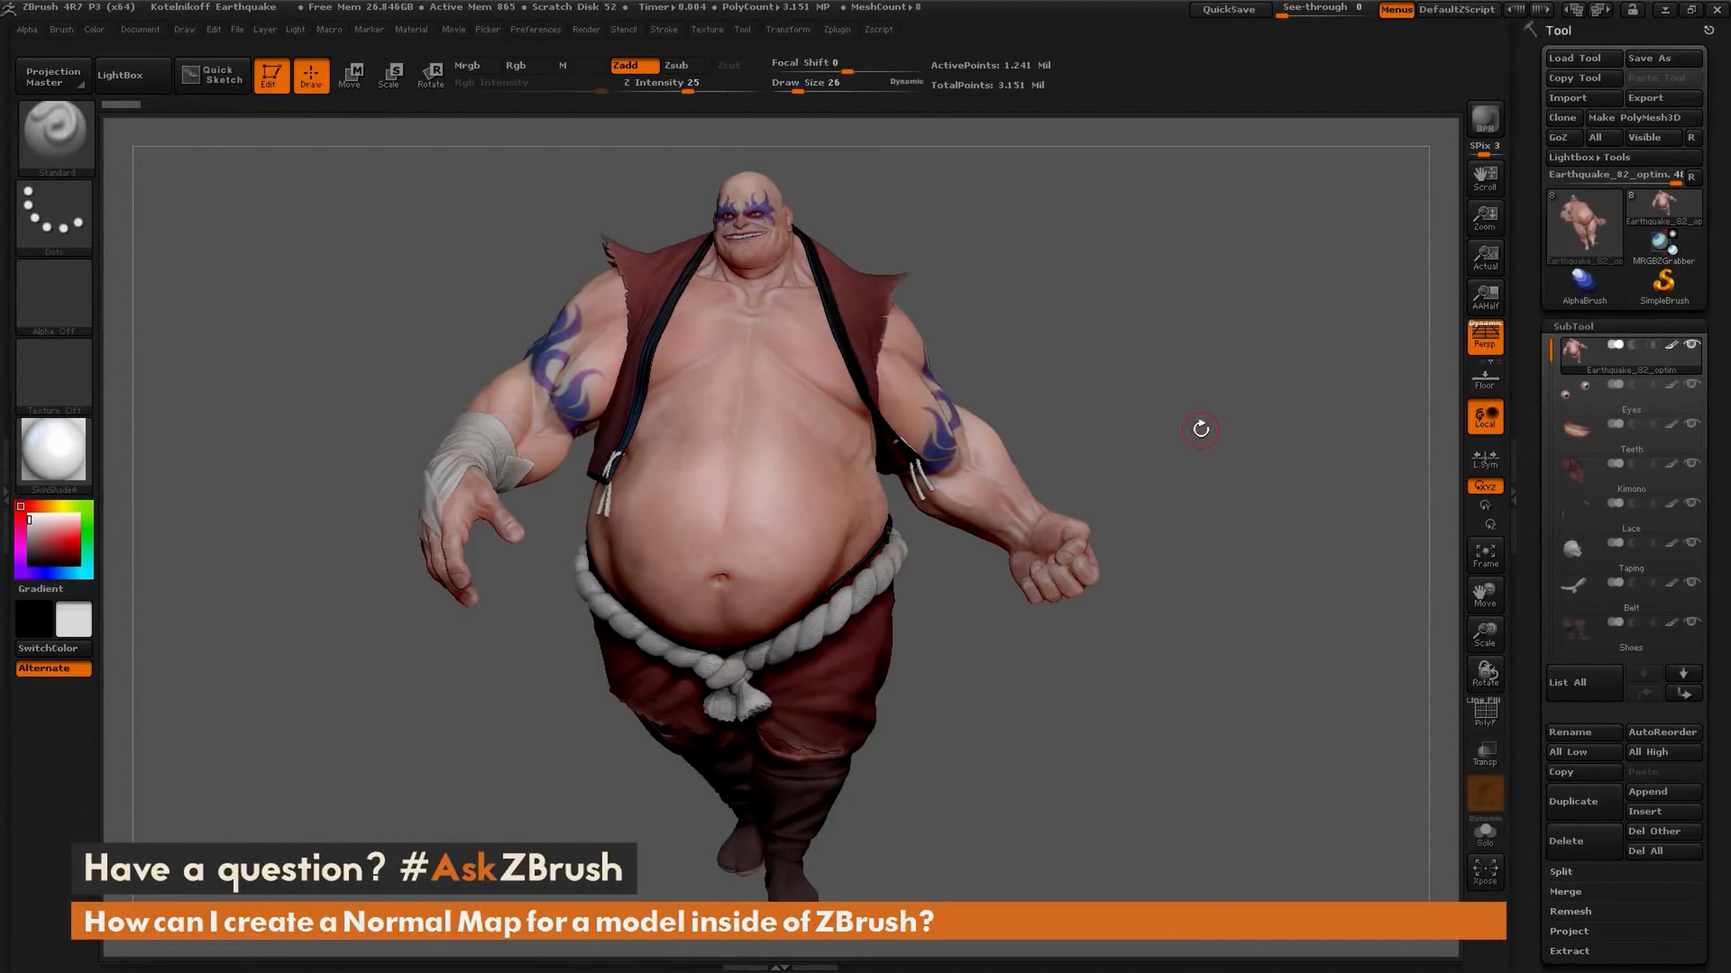The width and height of the screenshot is (1731, 973).
Task: Choose the MRGBZGrabber tool
Action: coord(1664,247)
